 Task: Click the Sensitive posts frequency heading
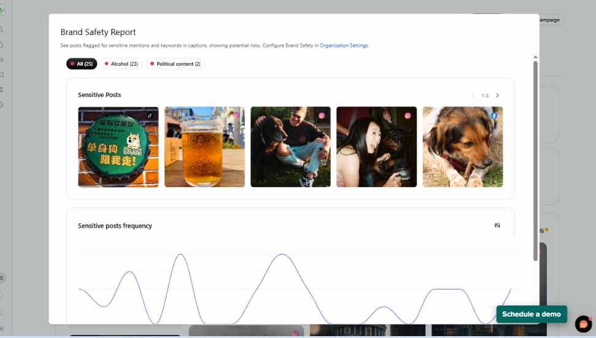point(115,226)
